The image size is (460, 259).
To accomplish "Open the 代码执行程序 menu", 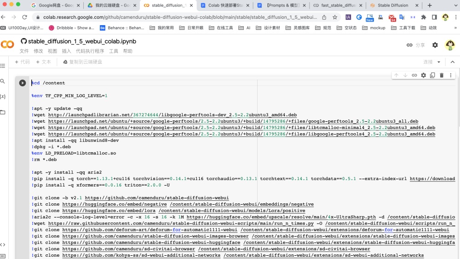I will (x=90, y=51).
